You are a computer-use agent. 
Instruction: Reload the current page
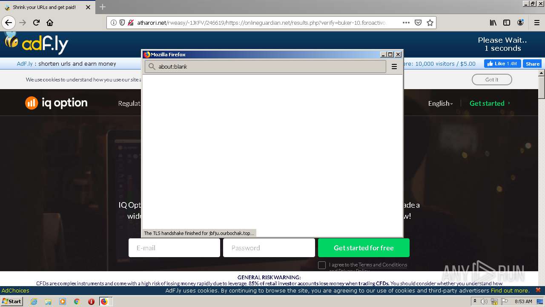pos(36,23)
